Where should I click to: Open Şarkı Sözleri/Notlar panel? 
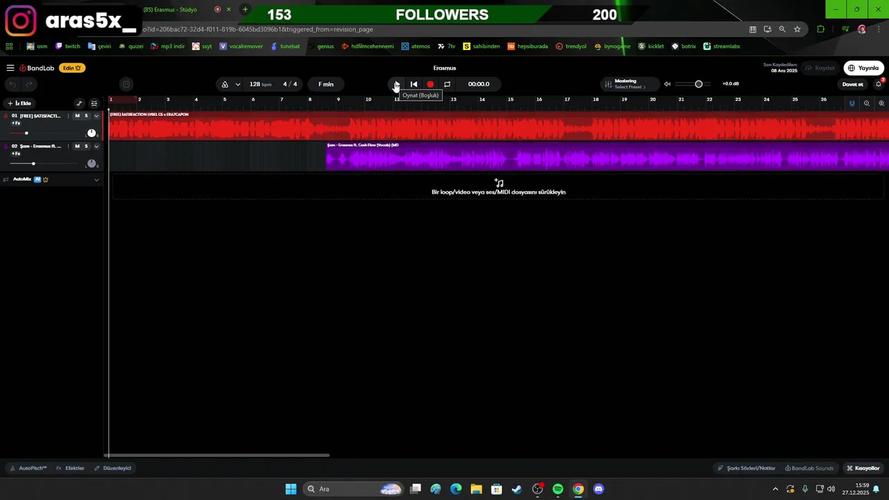747,468
